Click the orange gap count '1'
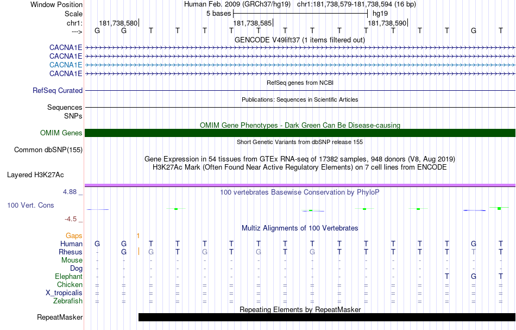Viewport: 516px width, 330px height. 138,235
